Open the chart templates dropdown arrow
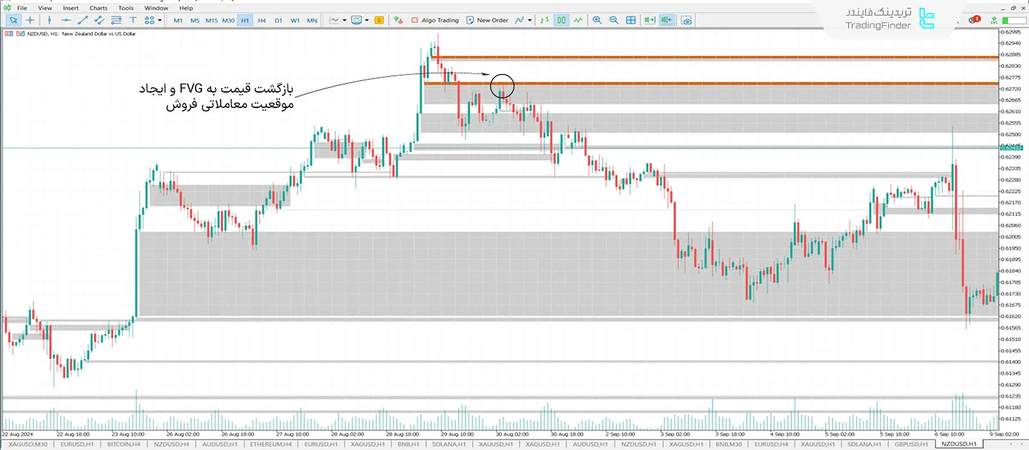The height and width of the screenshot is (450, 1029). 367,21
